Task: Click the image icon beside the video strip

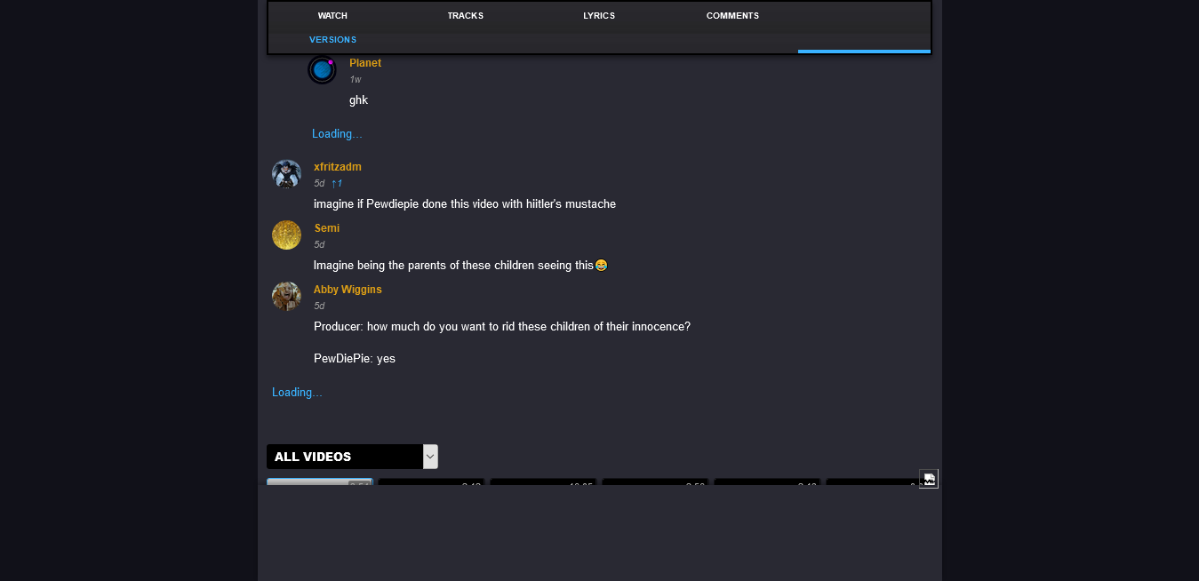Action: [x=929, y=479]
